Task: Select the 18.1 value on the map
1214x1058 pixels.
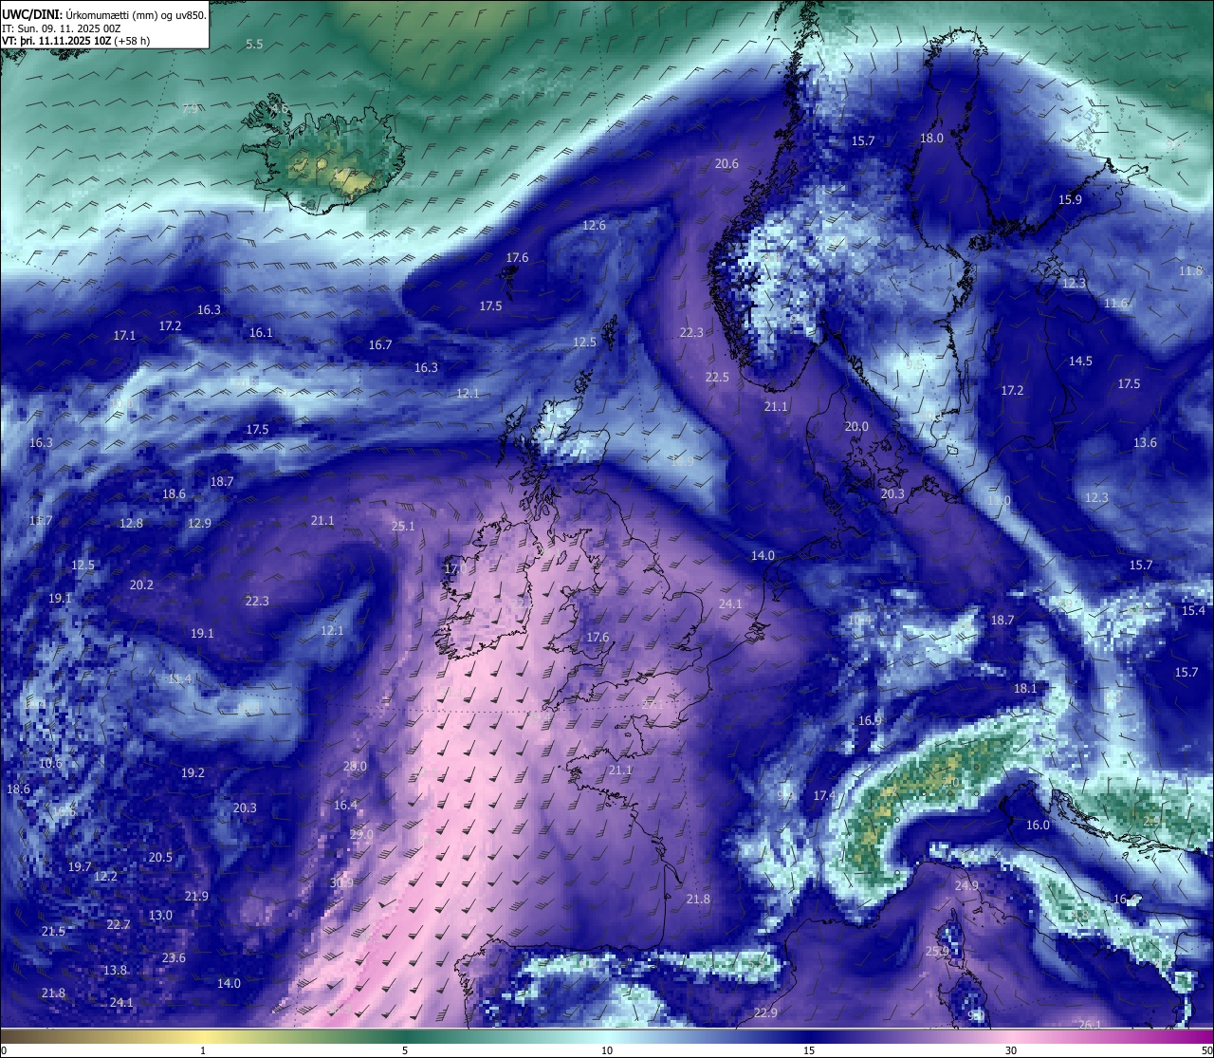Action: [x=1025, y=689]
